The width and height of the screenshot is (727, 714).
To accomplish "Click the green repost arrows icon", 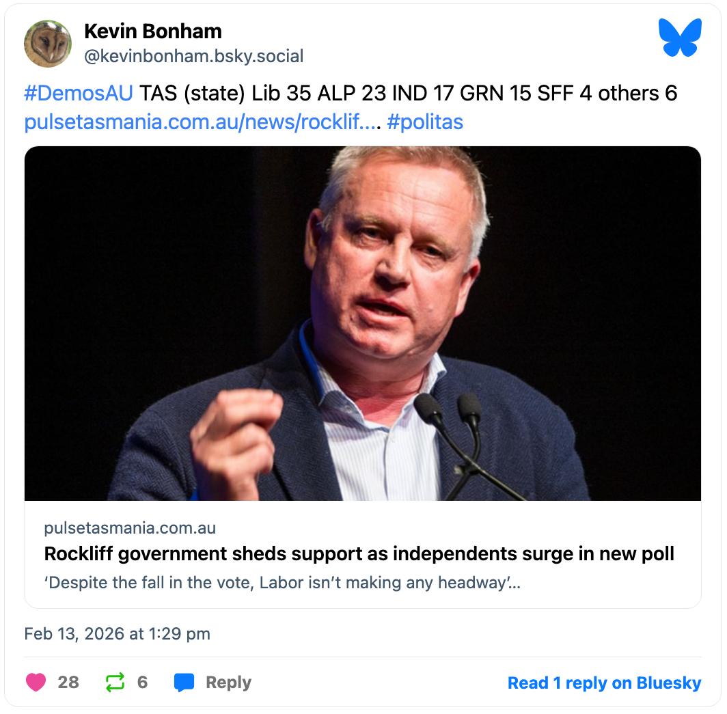I will (x=115, y=682).
